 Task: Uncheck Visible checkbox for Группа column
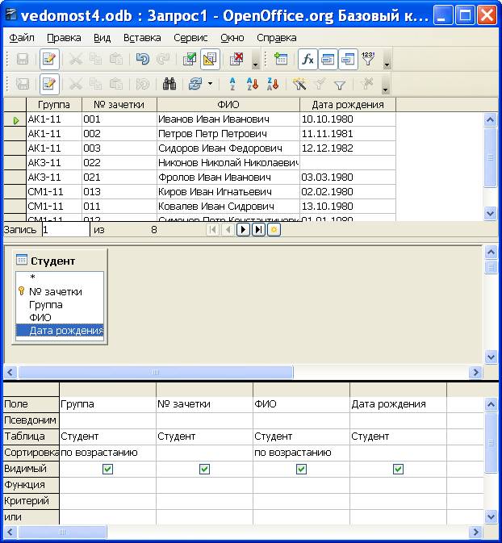tap(107, 469)
